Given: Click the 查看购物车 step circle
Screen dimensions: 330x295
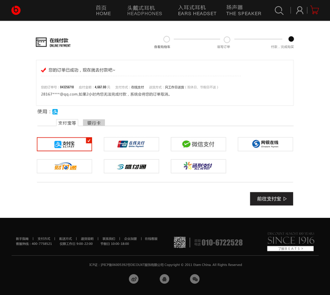Looking at the screenshot, I should 166,39.
